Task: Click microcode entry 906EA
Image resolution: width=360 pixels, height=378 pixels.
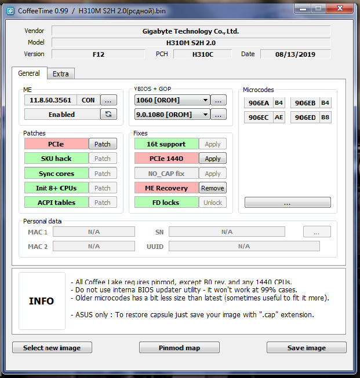Action: click(259, 103)
